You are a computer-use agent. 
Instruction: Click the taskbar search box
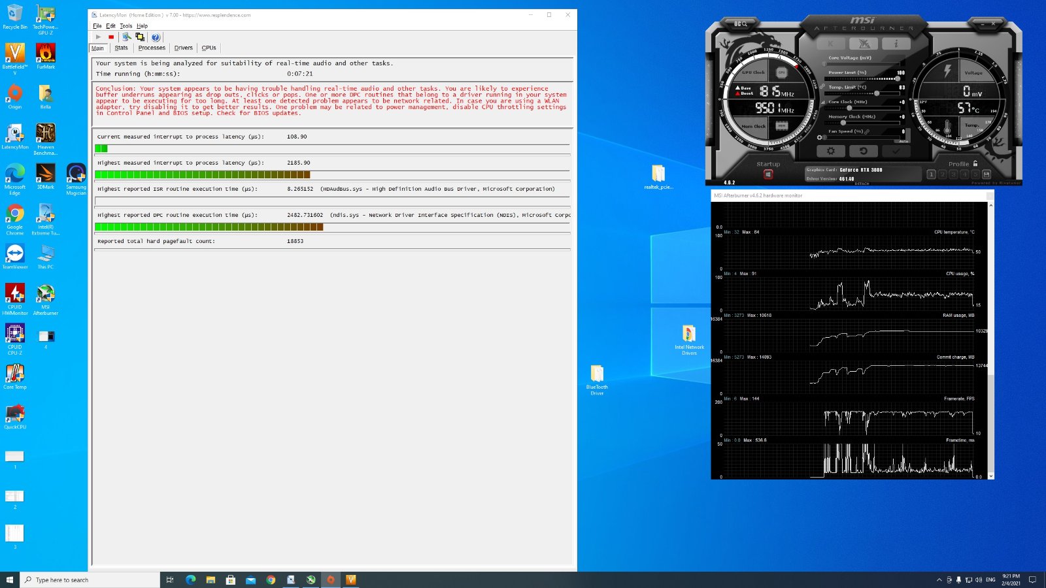coord(90,580)
